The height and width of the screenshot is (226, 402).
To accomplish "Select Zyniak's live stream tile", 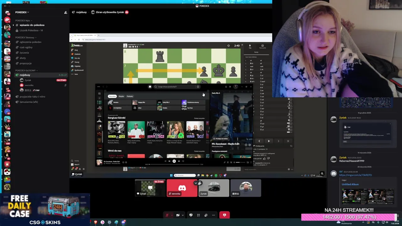I will coord(150,188).
